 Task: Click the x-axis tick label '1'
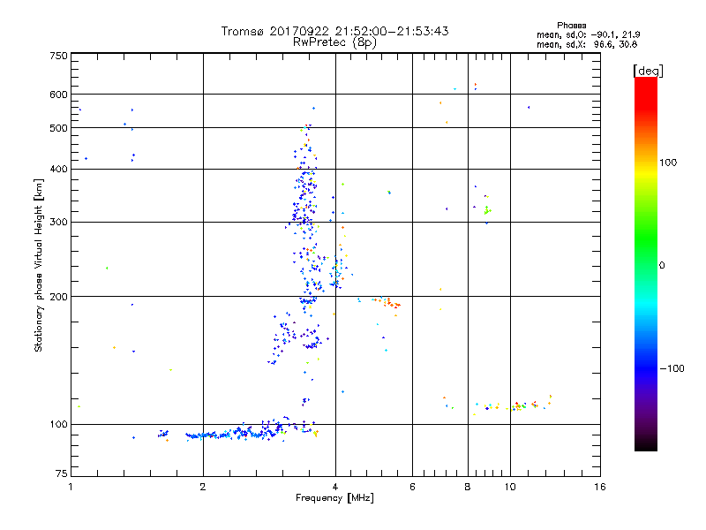[x=71, y=487]
